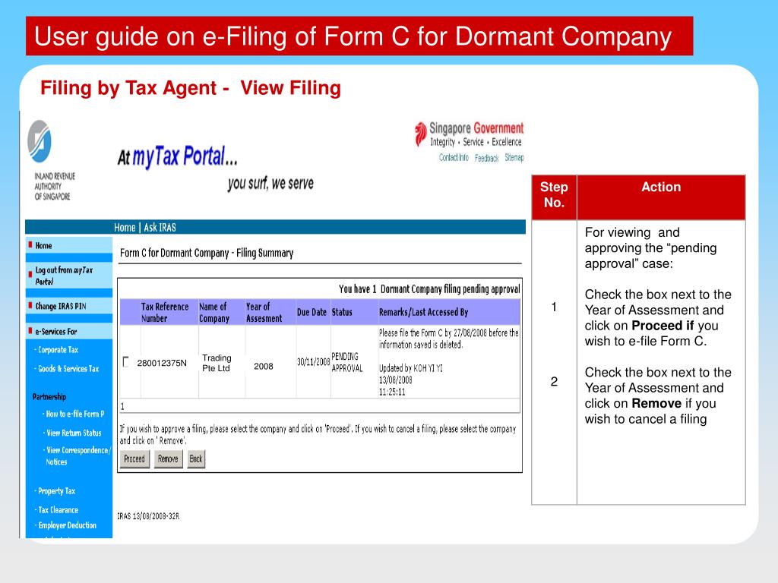Image resolution: width=778 pixels, height=583 pixels.
Task: Check the box beside 280012375N
Action: 126,362
